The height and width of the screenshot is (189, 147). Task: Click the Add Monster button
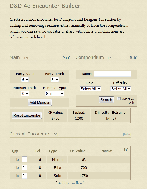pos(40,102)
